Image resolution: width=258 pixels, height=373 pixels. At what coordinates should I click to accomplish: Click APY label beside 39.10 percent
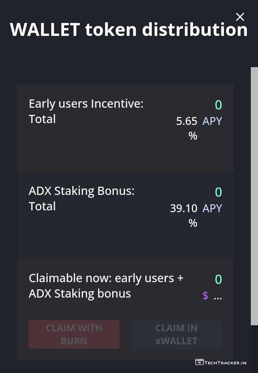point(212,208)
